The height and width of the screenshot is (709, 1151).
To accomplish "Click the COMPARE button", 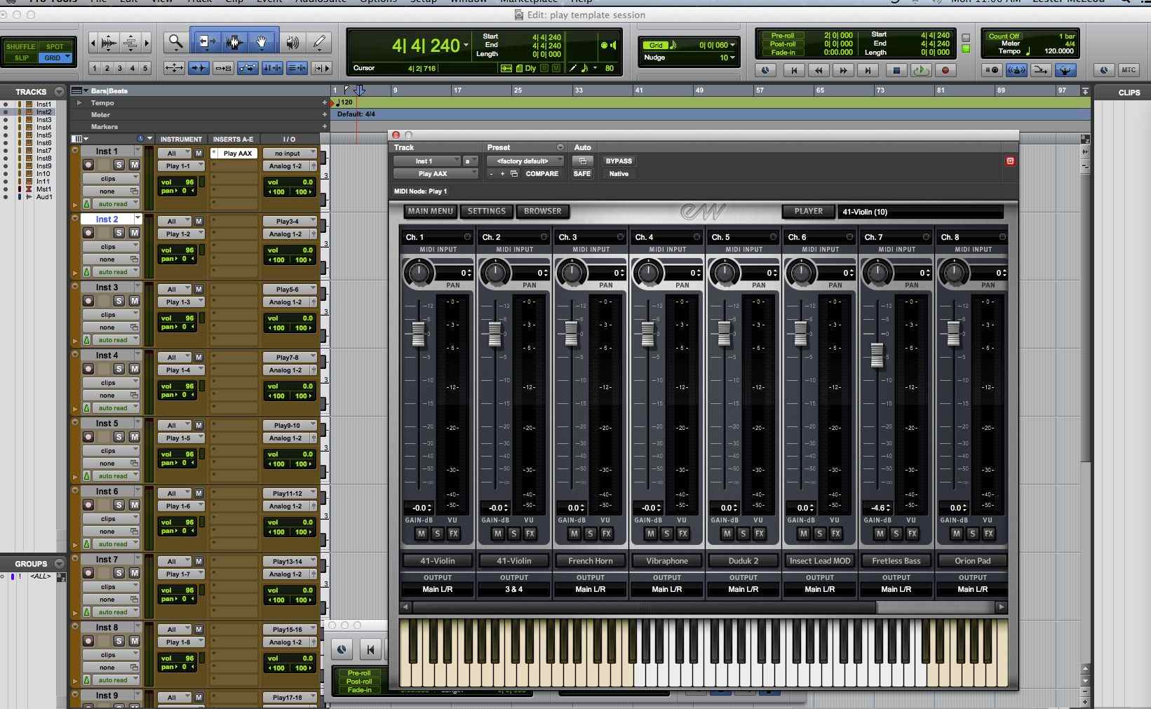I will 542,174.
